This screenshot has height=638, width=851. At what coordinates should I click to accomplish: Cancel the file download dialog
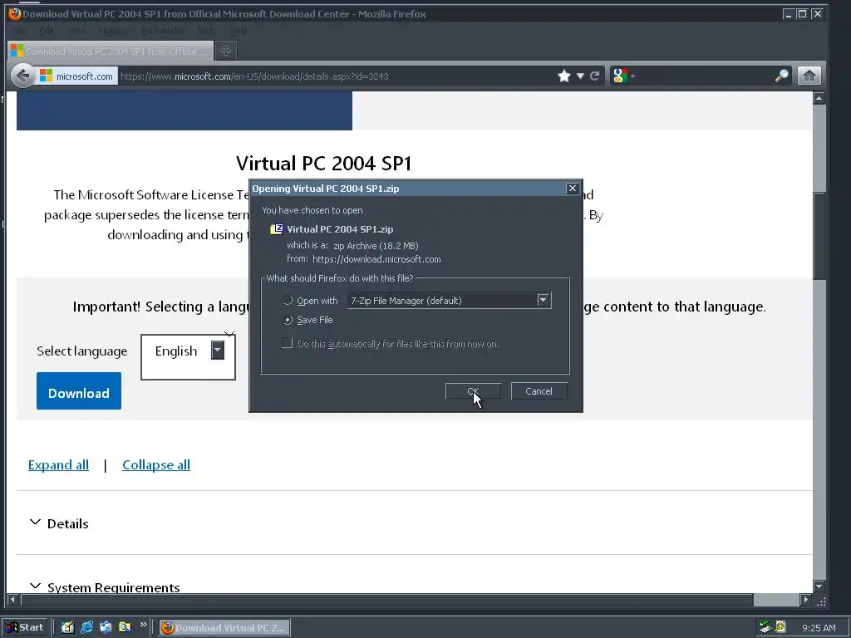point(539,391)
